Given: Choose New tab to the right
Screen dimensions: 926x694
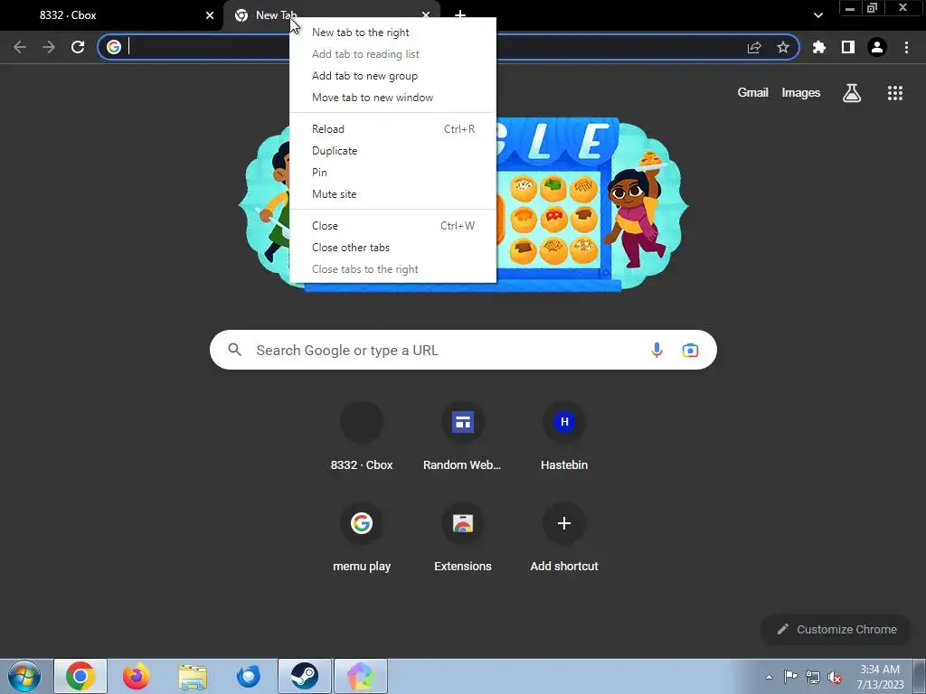Looking at the screenshot, I should tap(392, 33).
